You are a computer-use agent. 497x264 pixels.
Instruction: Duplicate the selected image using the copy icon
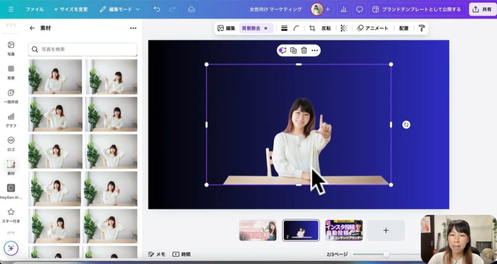coord(293,50)
